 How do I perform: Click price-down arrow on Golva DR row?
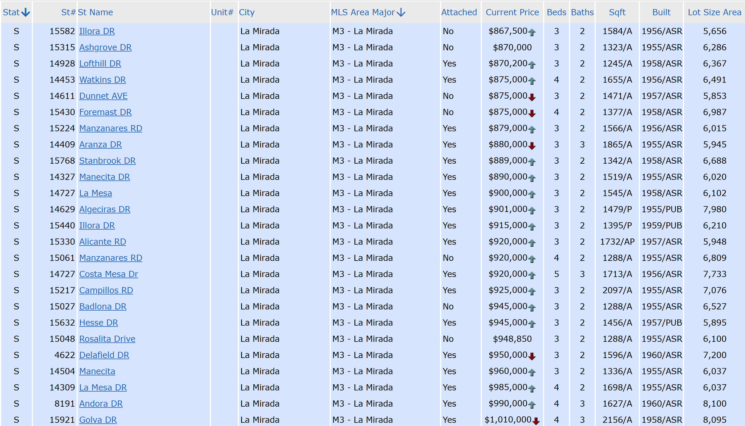[x=536, y=421]
